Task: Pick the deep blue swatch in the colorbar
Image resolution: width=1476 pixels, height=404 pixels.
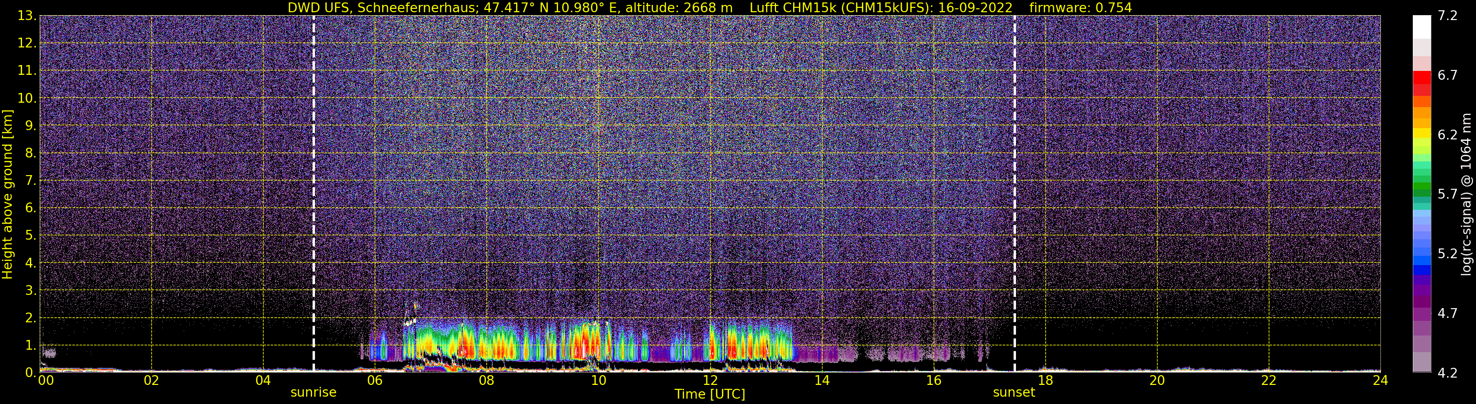Action: point(1422,270)
